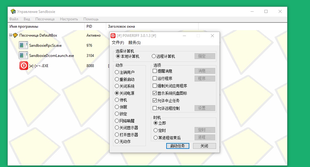Viewport: 310px width, 167px height.
Task: Close the PowerOff dialog with X
Action: click(x=212, y=36)
